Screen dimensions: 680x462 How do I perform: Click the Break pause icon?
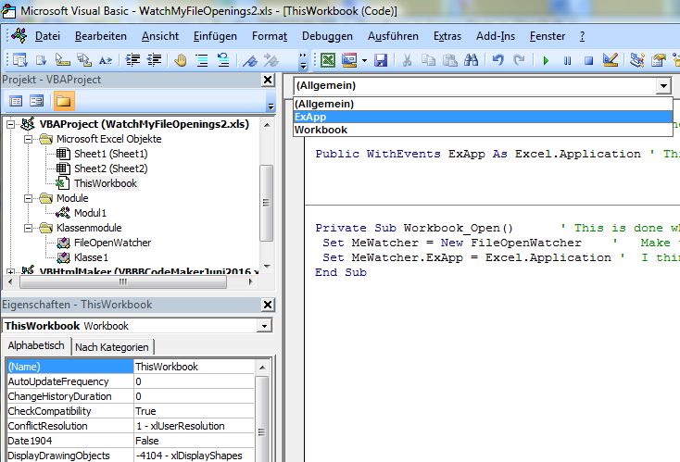pos(567,60)
